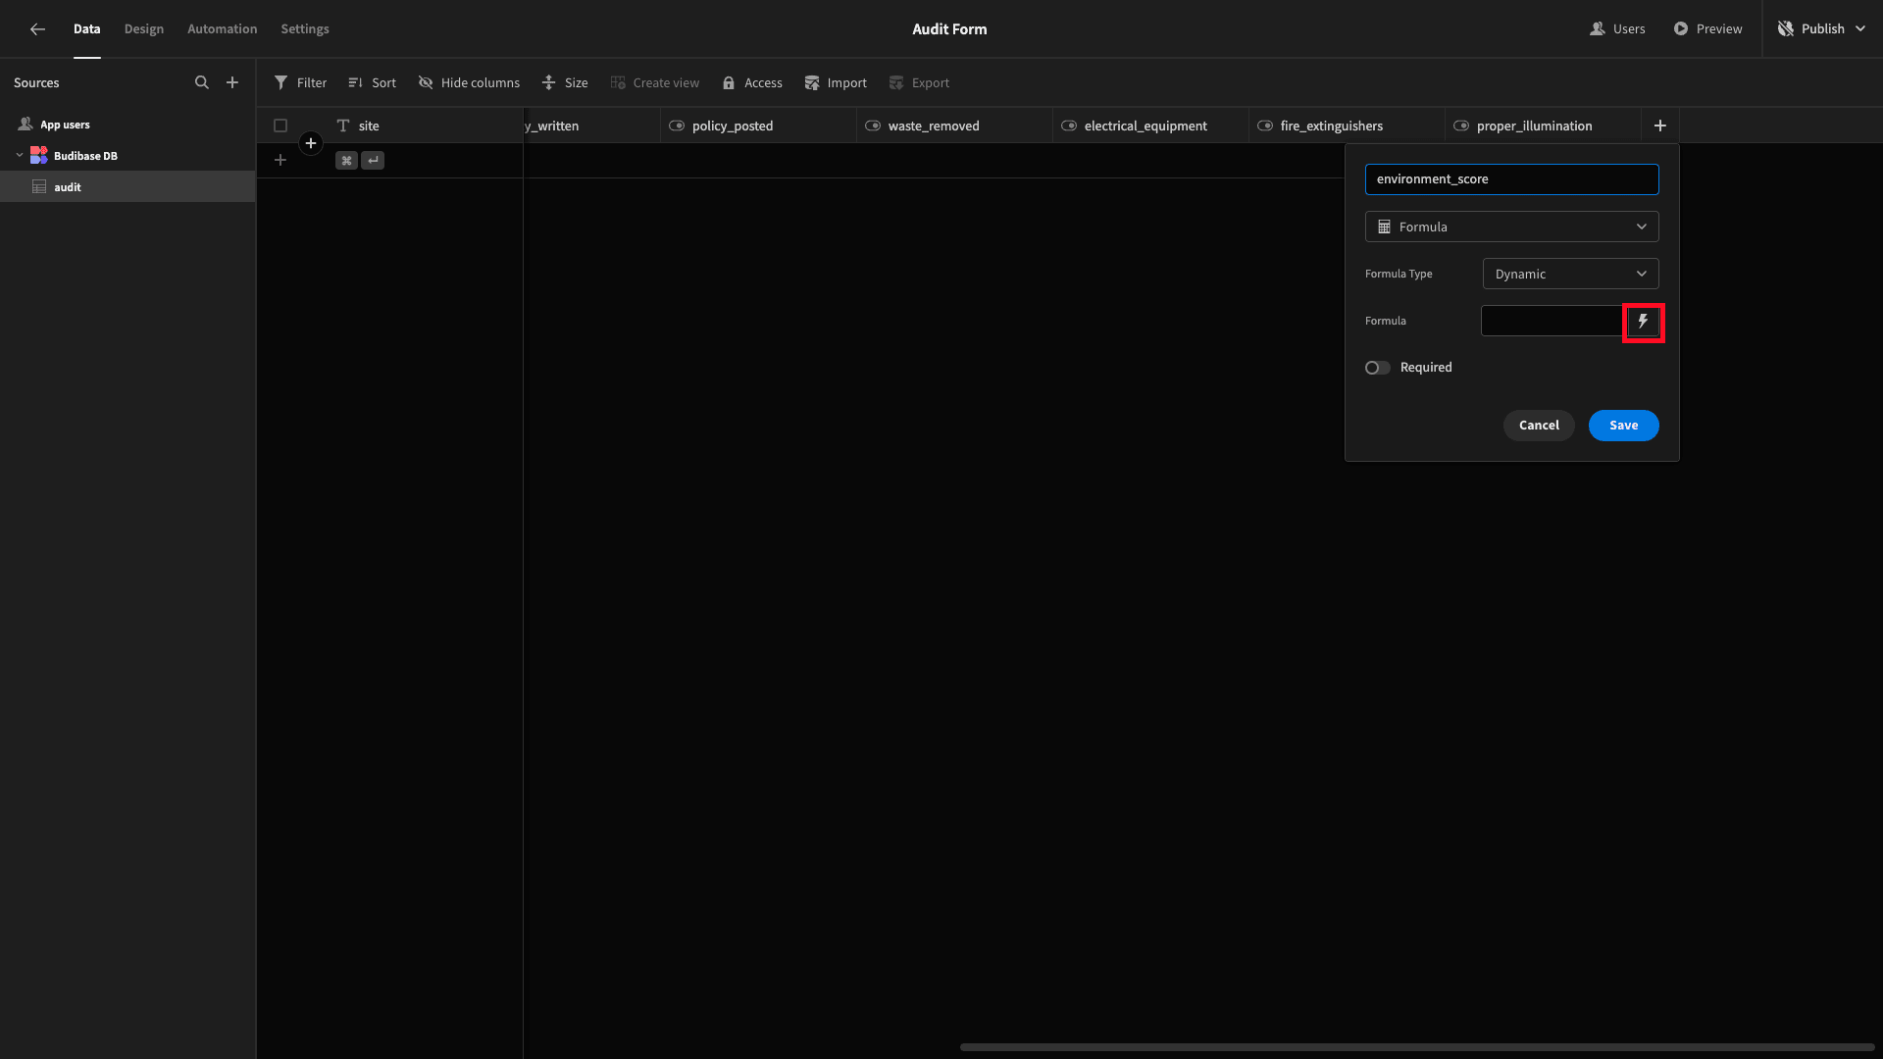
Task: Select the Design tab
Action: pyautogui.click(x=143, y=28)
